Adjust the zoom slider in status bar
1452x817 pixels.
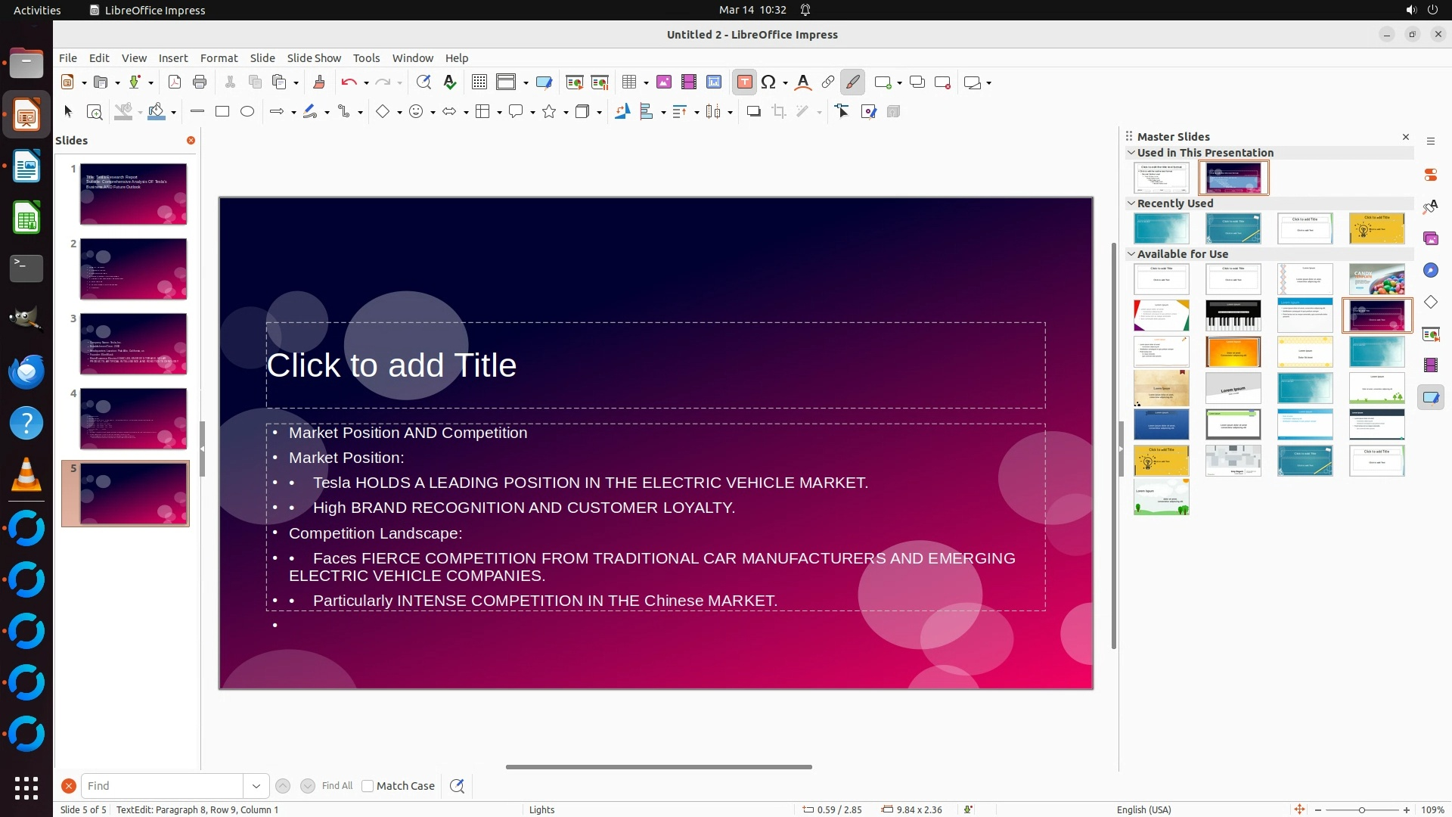click(1361, 810)
